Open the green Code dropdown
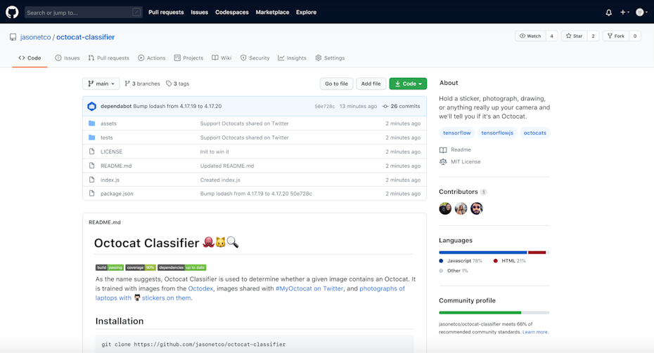 coord(408,84)
